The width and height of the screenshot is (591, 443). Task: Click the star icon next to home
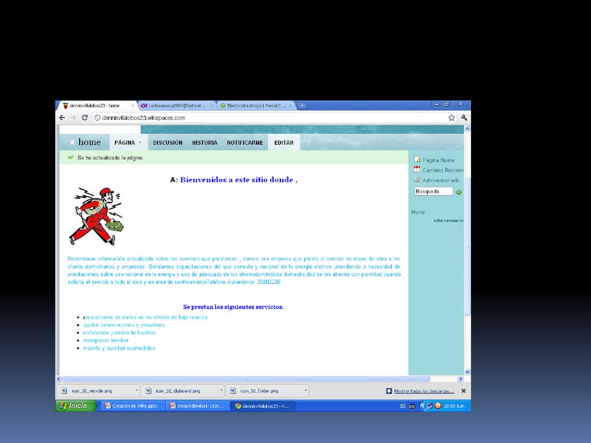click(72, 142)
